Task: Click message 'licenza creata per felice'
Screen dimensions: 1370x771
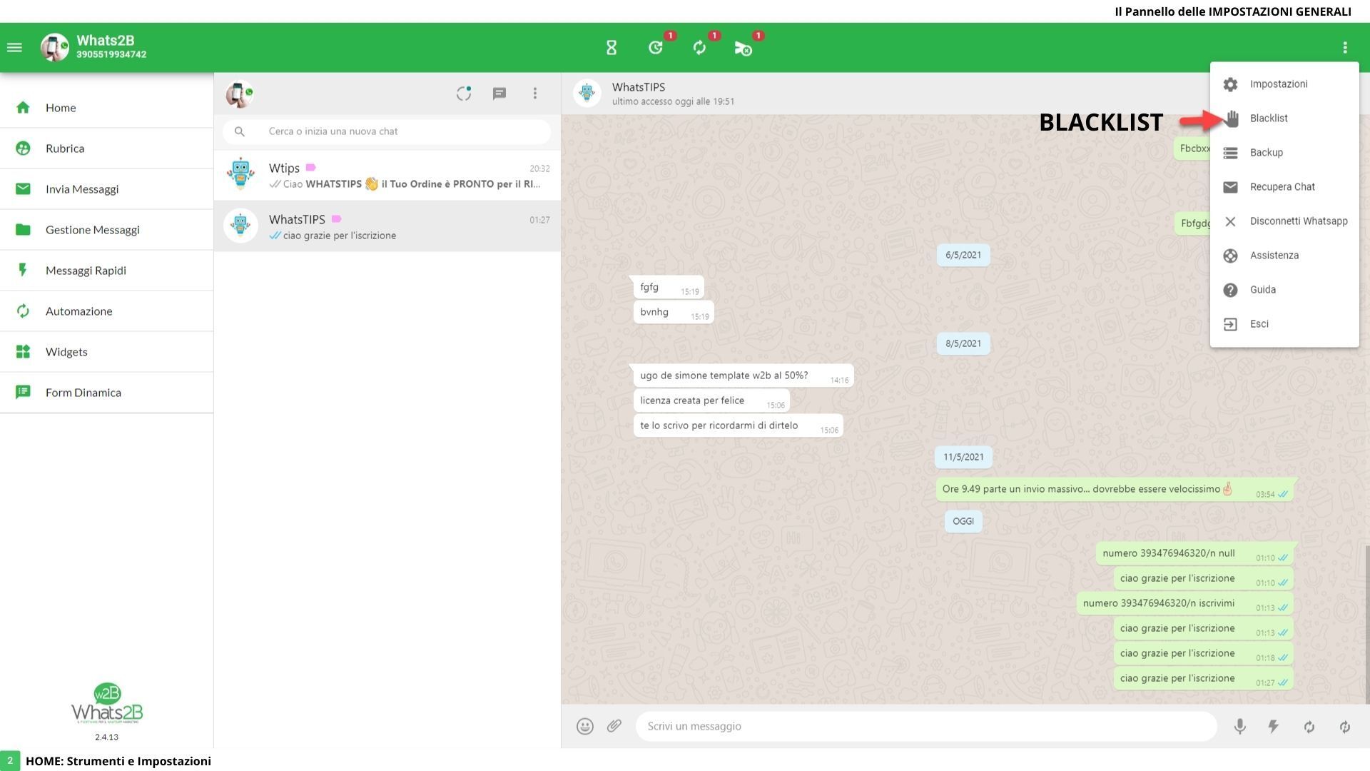Action: click(x=711, y=400)
